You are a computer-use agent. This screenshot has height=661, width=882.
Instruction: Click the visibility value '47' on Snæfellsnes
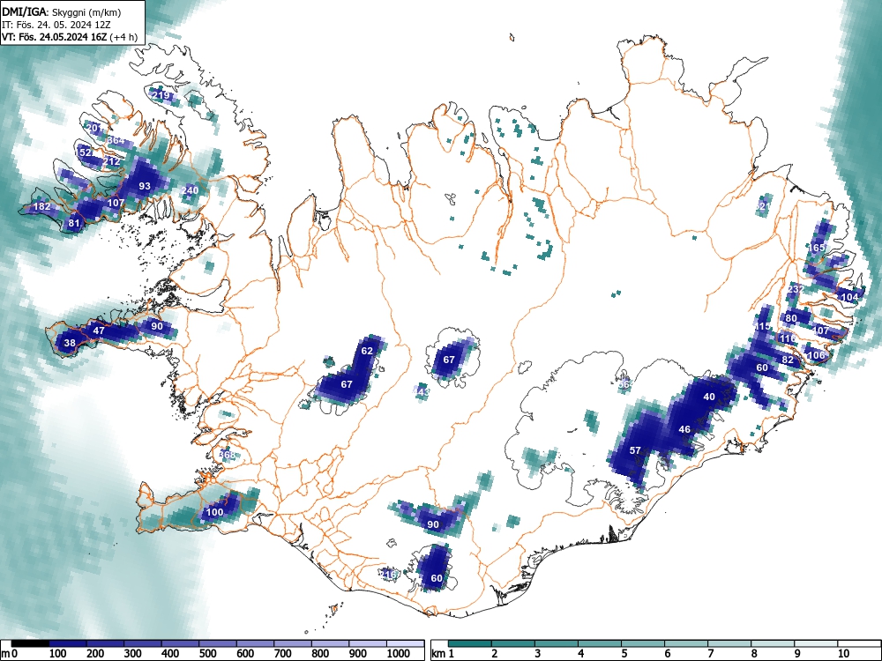pyautogui.click(x=99, y=330)
